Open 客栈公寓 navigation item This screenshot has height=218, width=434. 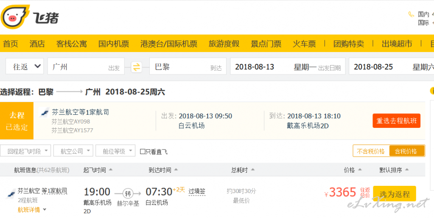pyautogui.click(x=71, y=44)
